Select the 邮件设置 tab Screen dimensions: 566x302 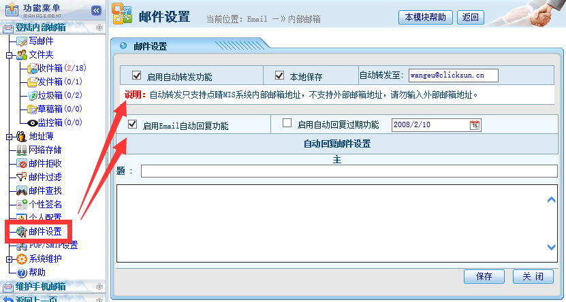[150, 46]
